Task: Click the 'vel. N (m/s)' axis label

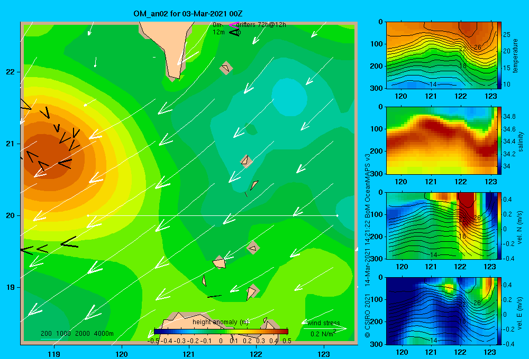Action: [519, 228]
